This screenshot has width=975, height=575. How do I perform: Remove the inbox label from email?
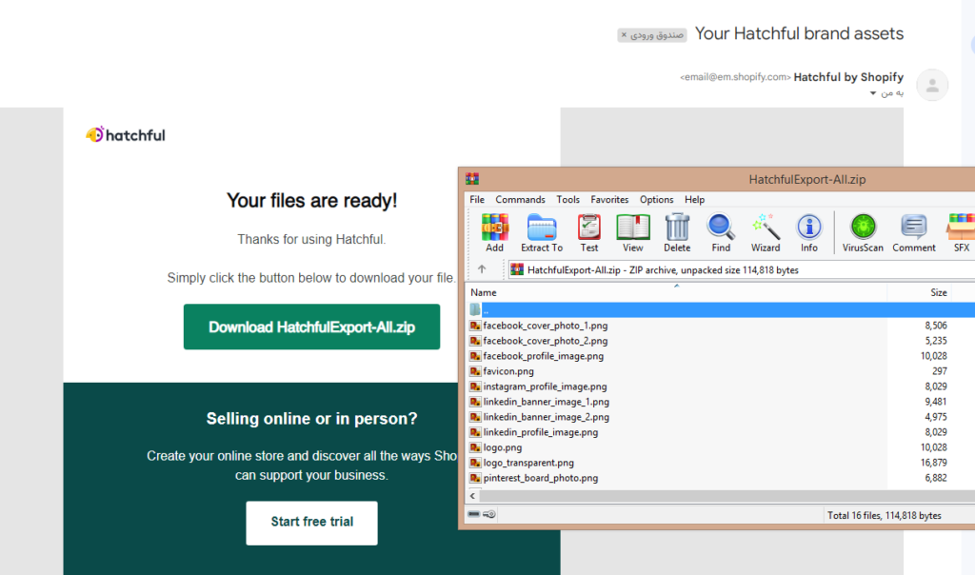click(625, 35)
